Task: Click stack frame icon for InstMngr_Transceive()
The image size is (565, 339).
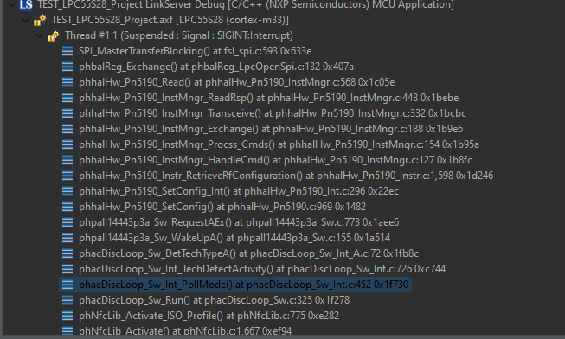Action: [67, 113]
